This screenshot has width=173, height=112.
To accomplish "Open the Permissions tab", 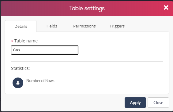I will pyautogui.click(x=85, y=26).
